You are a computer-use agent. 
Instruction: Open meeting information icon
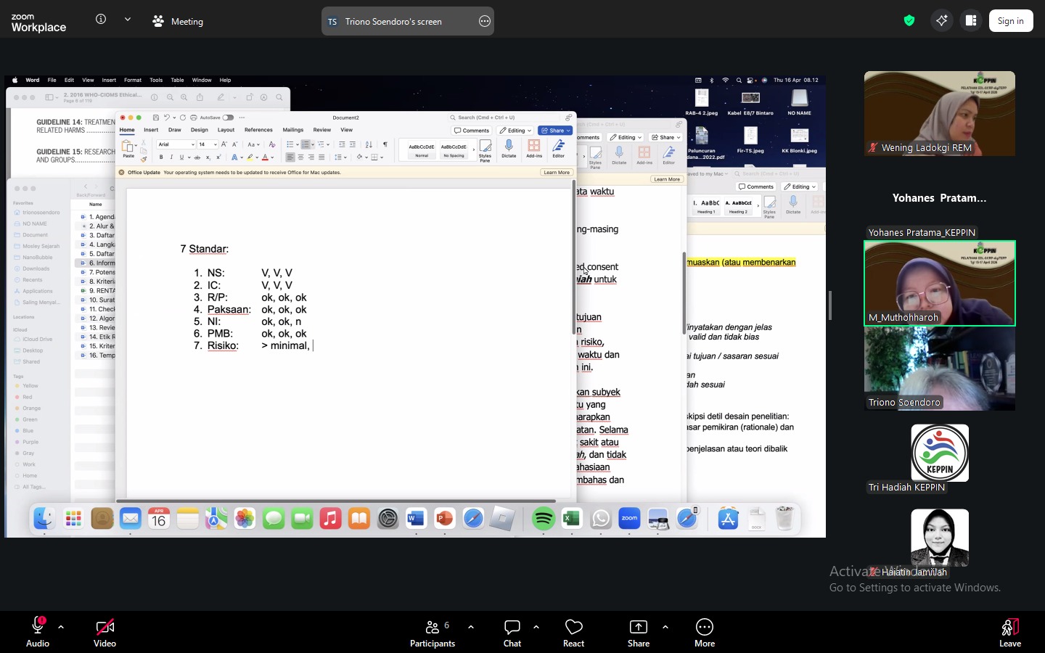[101, 20]
